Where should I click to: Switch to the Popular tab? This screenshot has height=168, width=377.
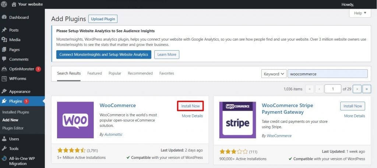click(115, 73)
